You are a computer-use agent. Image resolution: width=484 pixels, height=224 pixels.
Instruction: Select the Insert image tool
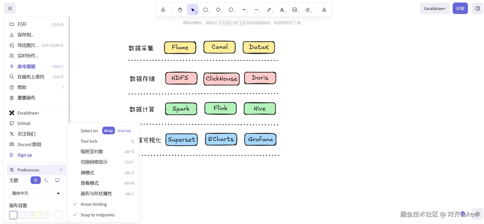point(295,10)
